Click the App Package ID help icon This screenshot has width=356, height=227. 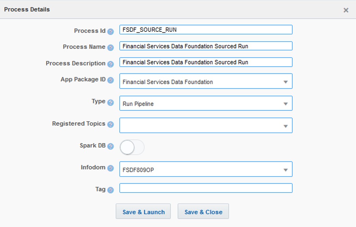click(110, 80)
